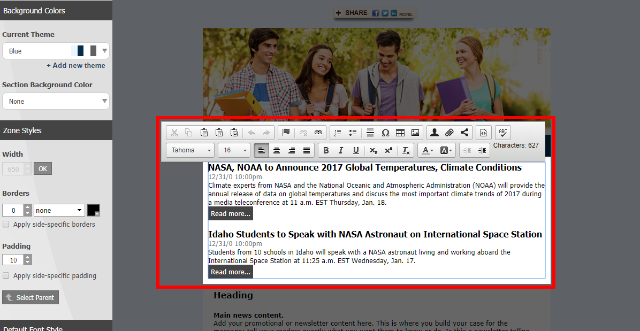The image size is (640, 331).
Task: Toggle align left
Action: coord(262,150)
